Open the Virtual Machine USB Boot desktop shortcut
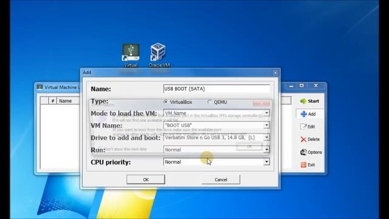This screenshot has height=219, width=389. [131, 55]
